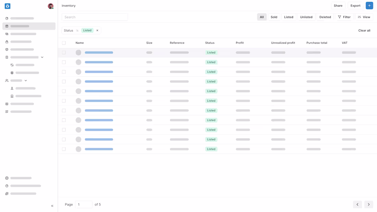377x212 pixels.
Task: Expand the people section chevron in the sidebar
Action: (x=25, y=80)
